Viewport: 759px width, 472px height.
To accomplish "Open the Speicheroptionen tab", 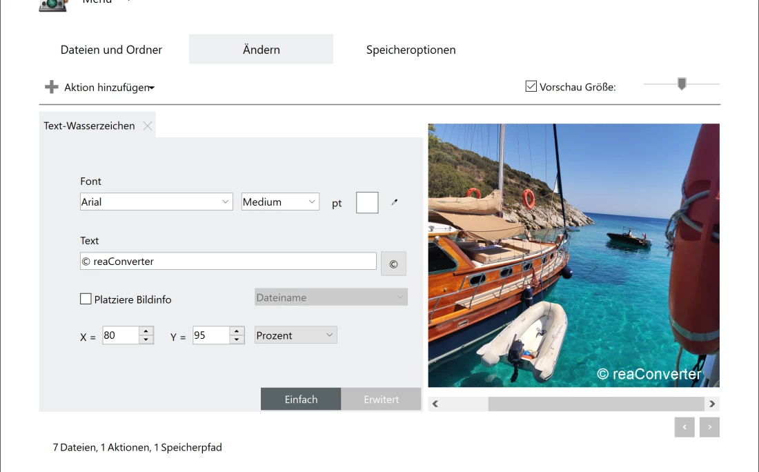I will [x=411, y=50].
